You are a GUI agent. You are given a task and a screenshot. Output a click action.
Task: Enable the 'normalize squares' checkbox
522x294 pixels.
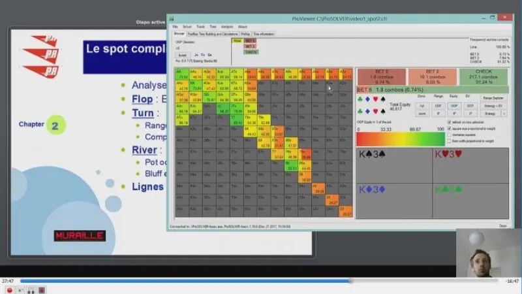tap(450, 135)
